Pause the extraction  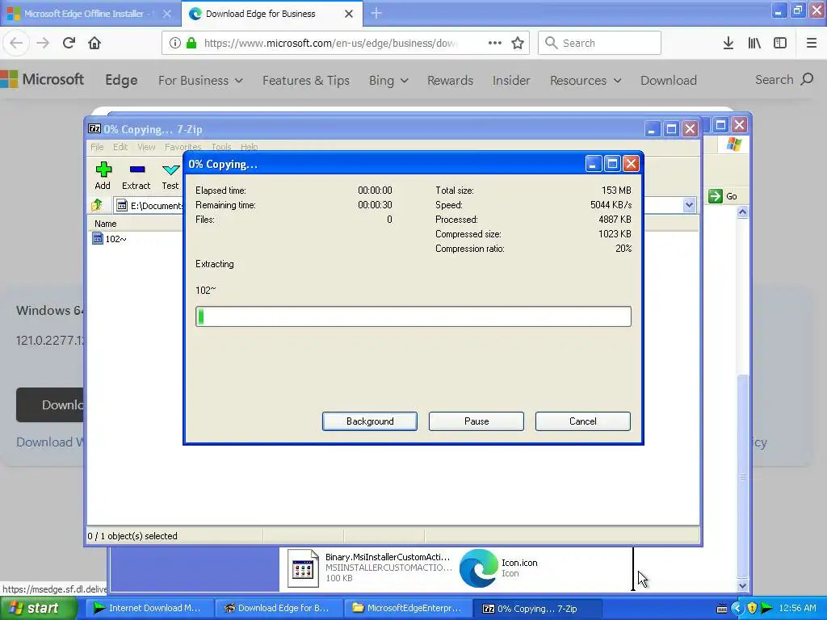(x=476, y=421)
